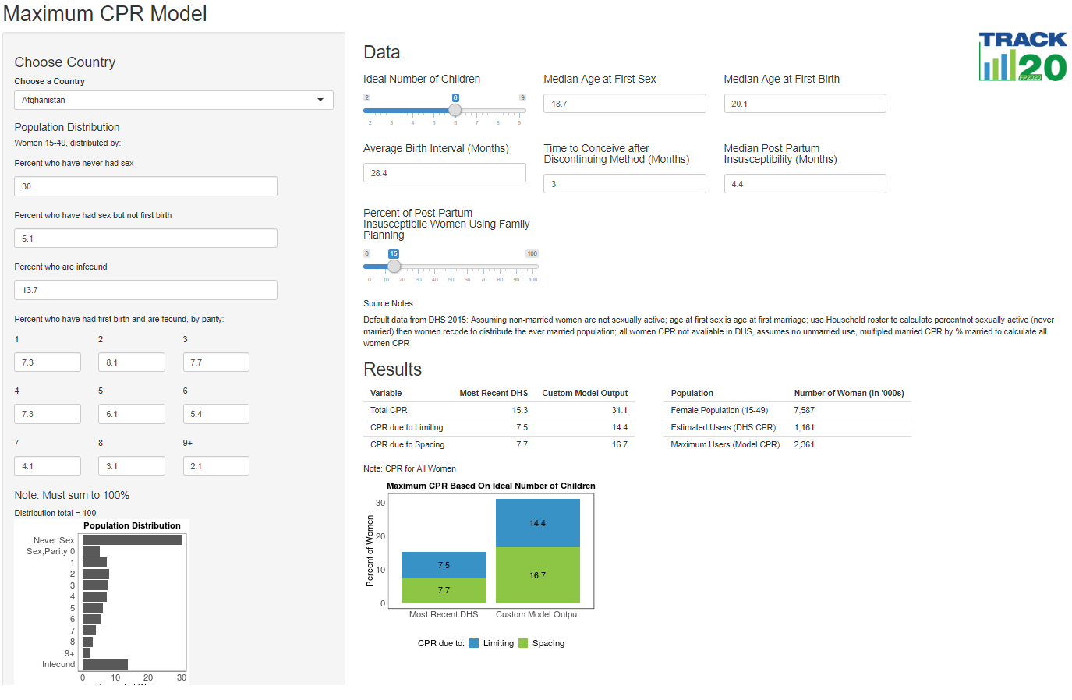Click the Percent never had sex field

tap(145, 186)
